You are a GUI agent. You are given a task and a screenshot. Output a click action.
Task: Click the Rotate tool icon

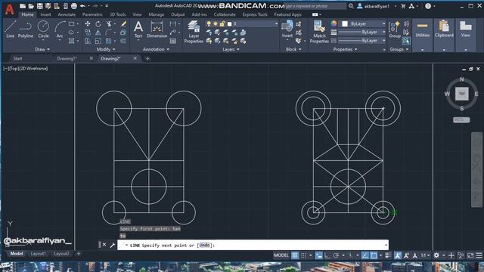click(98, 23)
